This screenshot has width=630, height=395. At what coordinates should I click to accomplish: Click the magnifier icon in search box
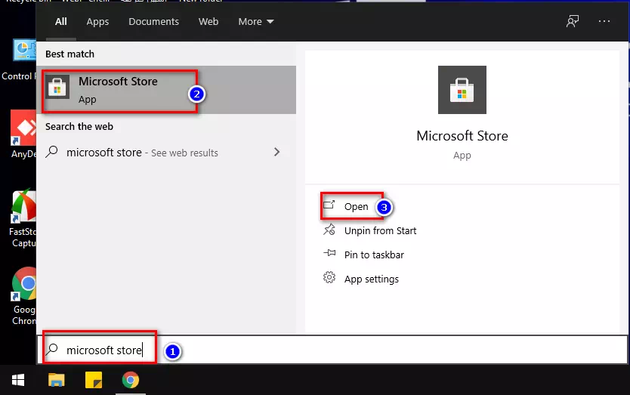[x=52, y=350]
